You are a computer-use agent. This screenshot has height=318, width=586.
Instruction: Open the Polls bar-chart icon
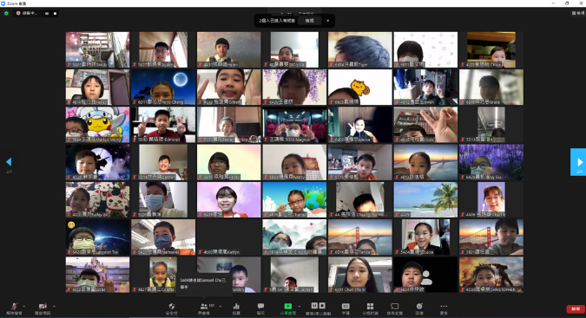point(236,308)
